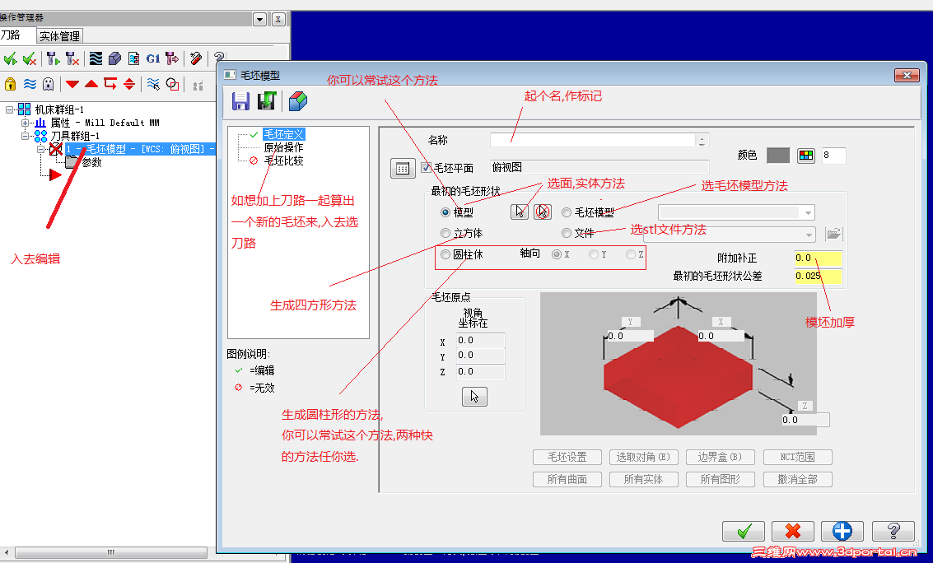Click model select arrow cursor icon
Viewport: 933px width, 563px height.
click(520, 212)
